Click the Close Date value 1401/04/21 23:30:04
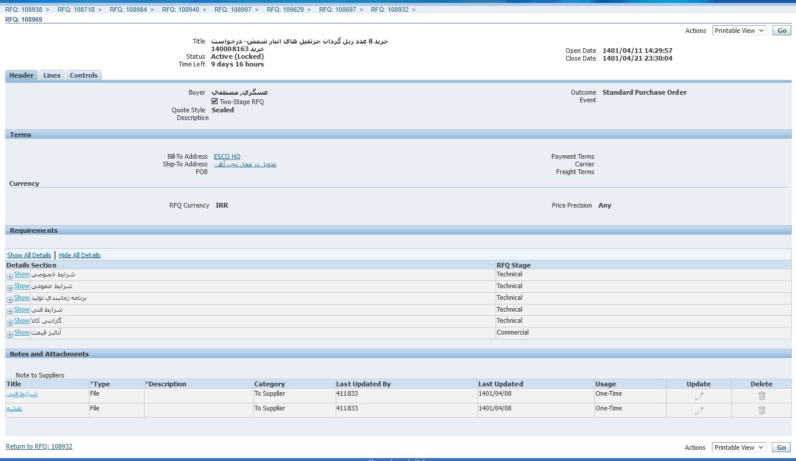Image resolution: width=796 pixels, height=461 pixels. click(x=637, y=58)
